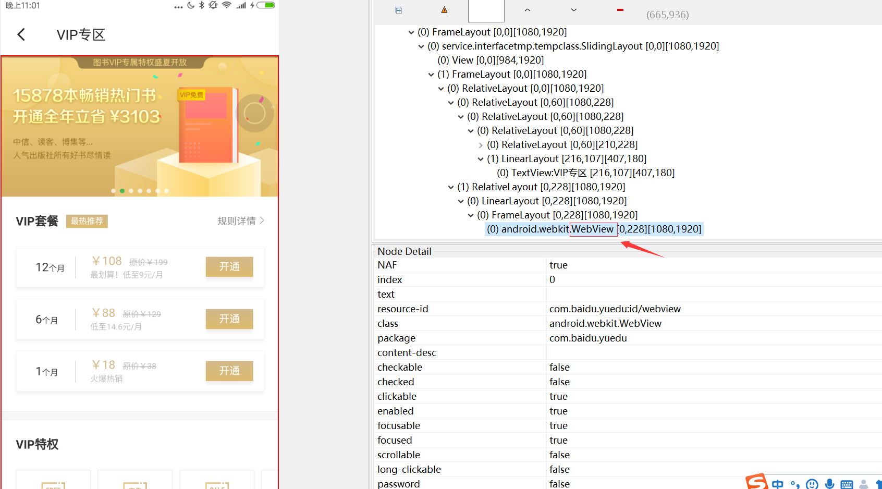Select the second (green) carousel dot
Viewport: 882px width, 489px height.
122,191
